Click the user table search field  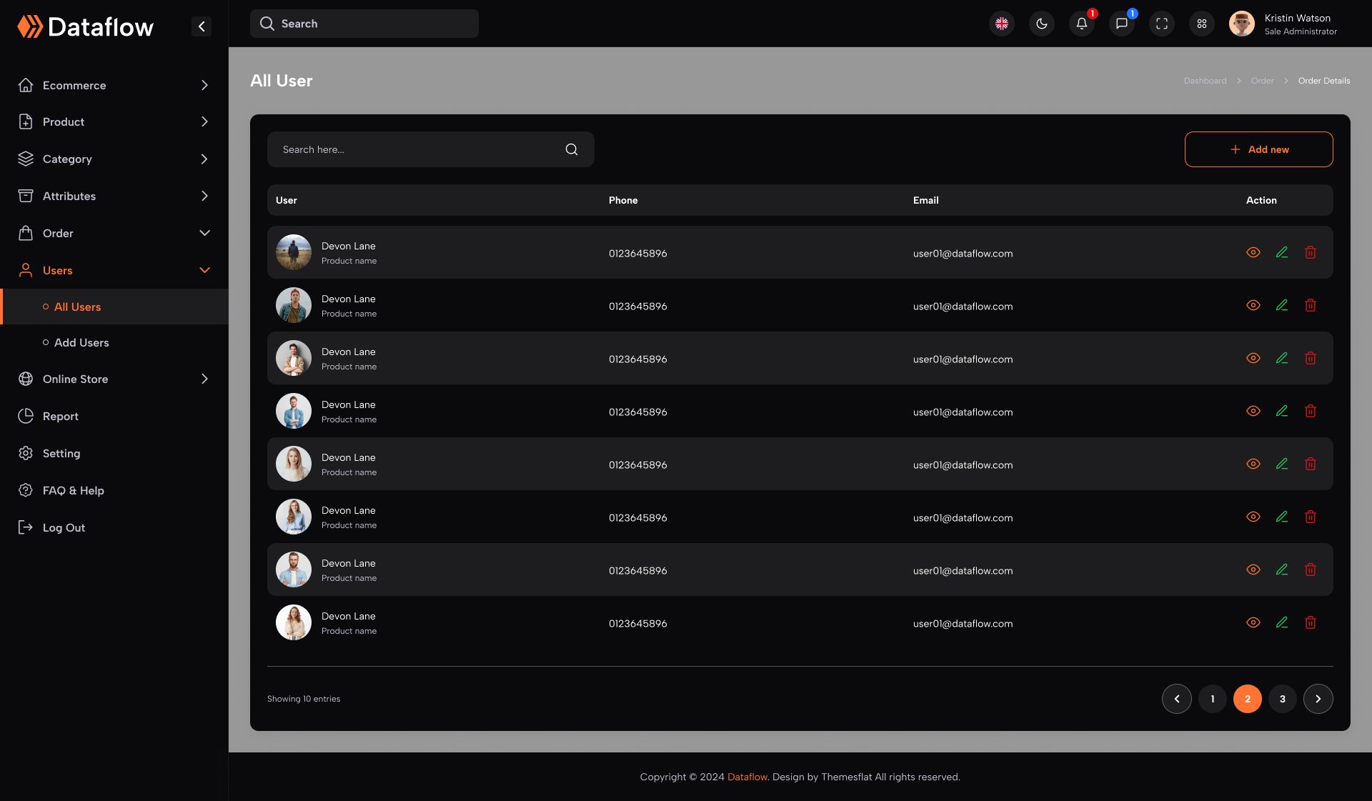tap(414, 149)
